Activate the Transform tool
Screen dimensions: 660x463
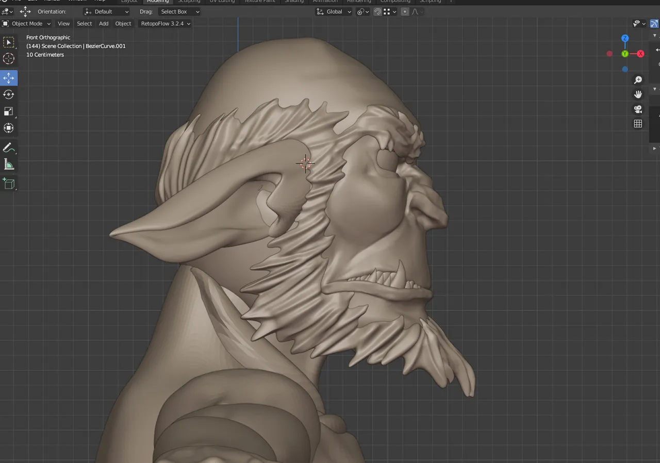[x=9, y=128]
